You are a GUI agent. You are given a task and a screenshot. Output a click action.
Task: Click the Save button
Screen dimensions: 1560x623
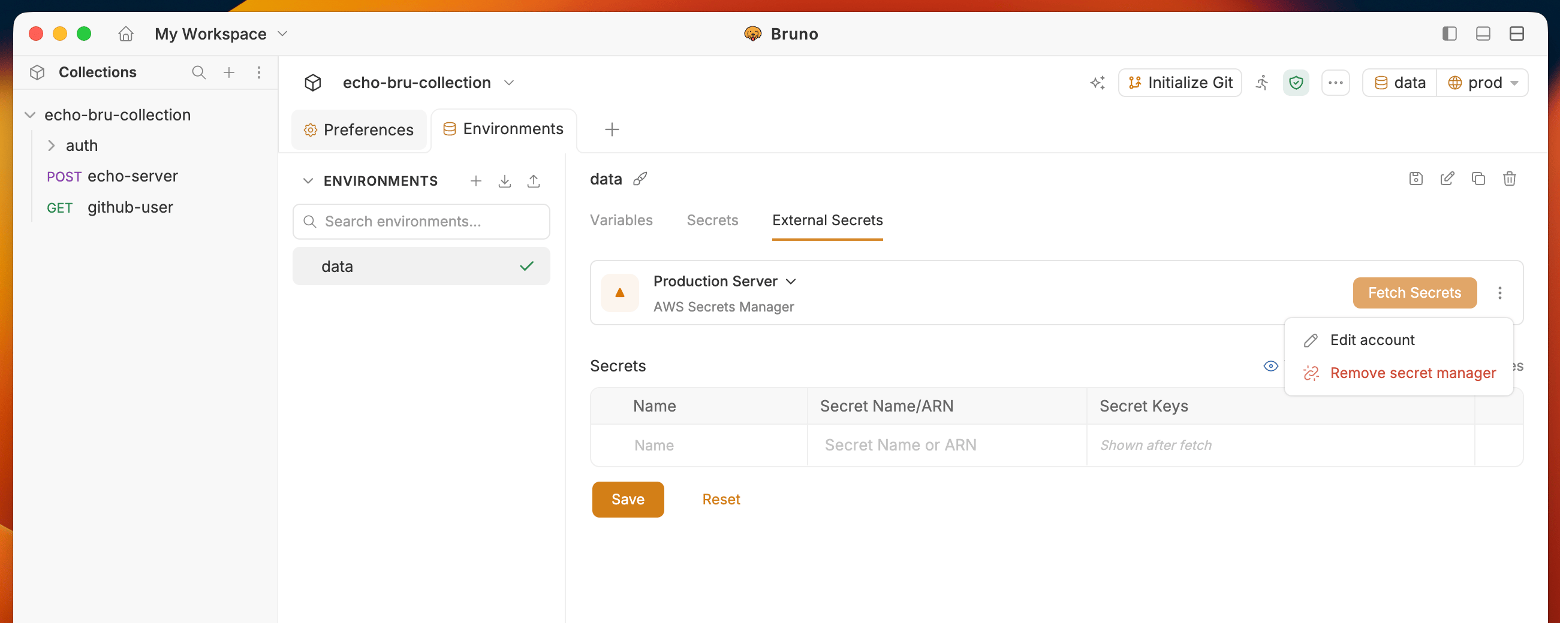[628, 500]
